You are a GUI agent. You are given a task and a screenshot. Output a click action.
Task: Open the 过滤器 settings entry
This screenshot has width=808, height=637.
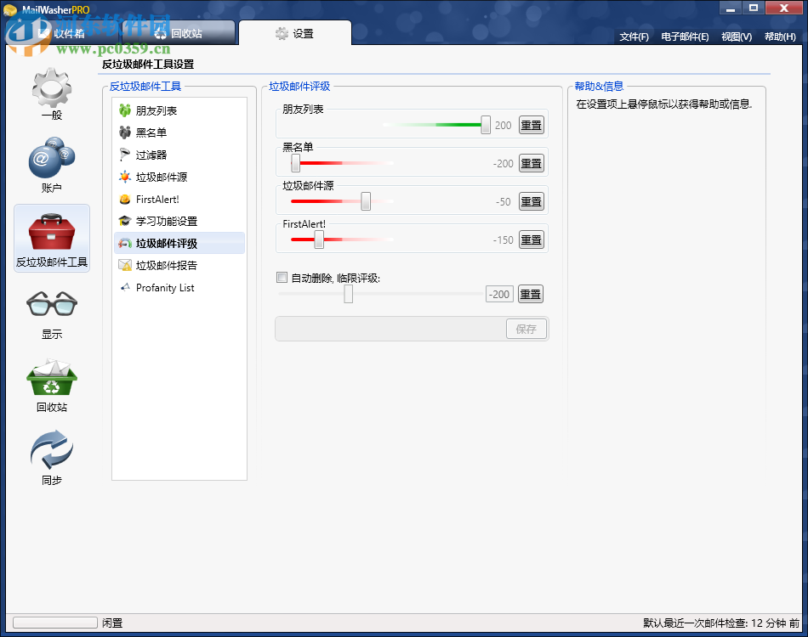pyautogui.click(x=156, y=155)
